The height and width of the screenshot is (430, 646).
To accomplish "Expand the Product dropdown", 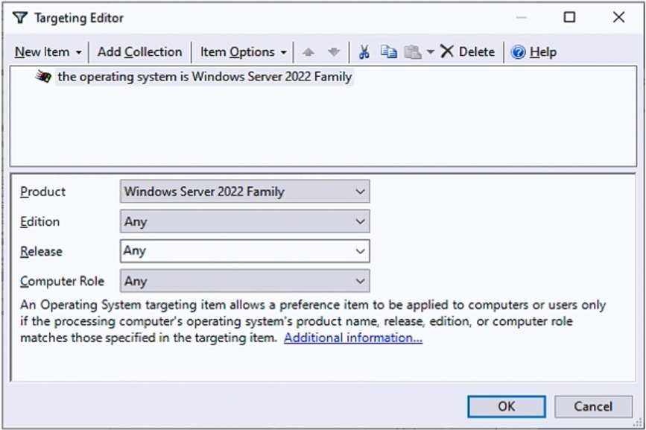I will click(360, 192).
